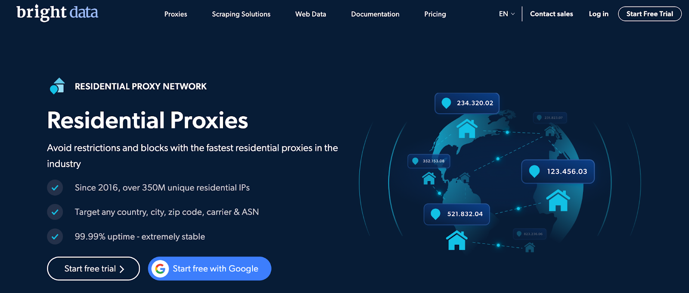689x293 pixels.
Task: Click the house icon below 521.832.04
Action: click(457, 241)
